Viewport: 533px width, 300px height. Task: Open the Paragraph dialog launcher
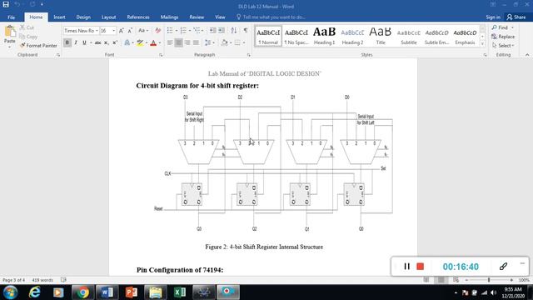[249, 55]
